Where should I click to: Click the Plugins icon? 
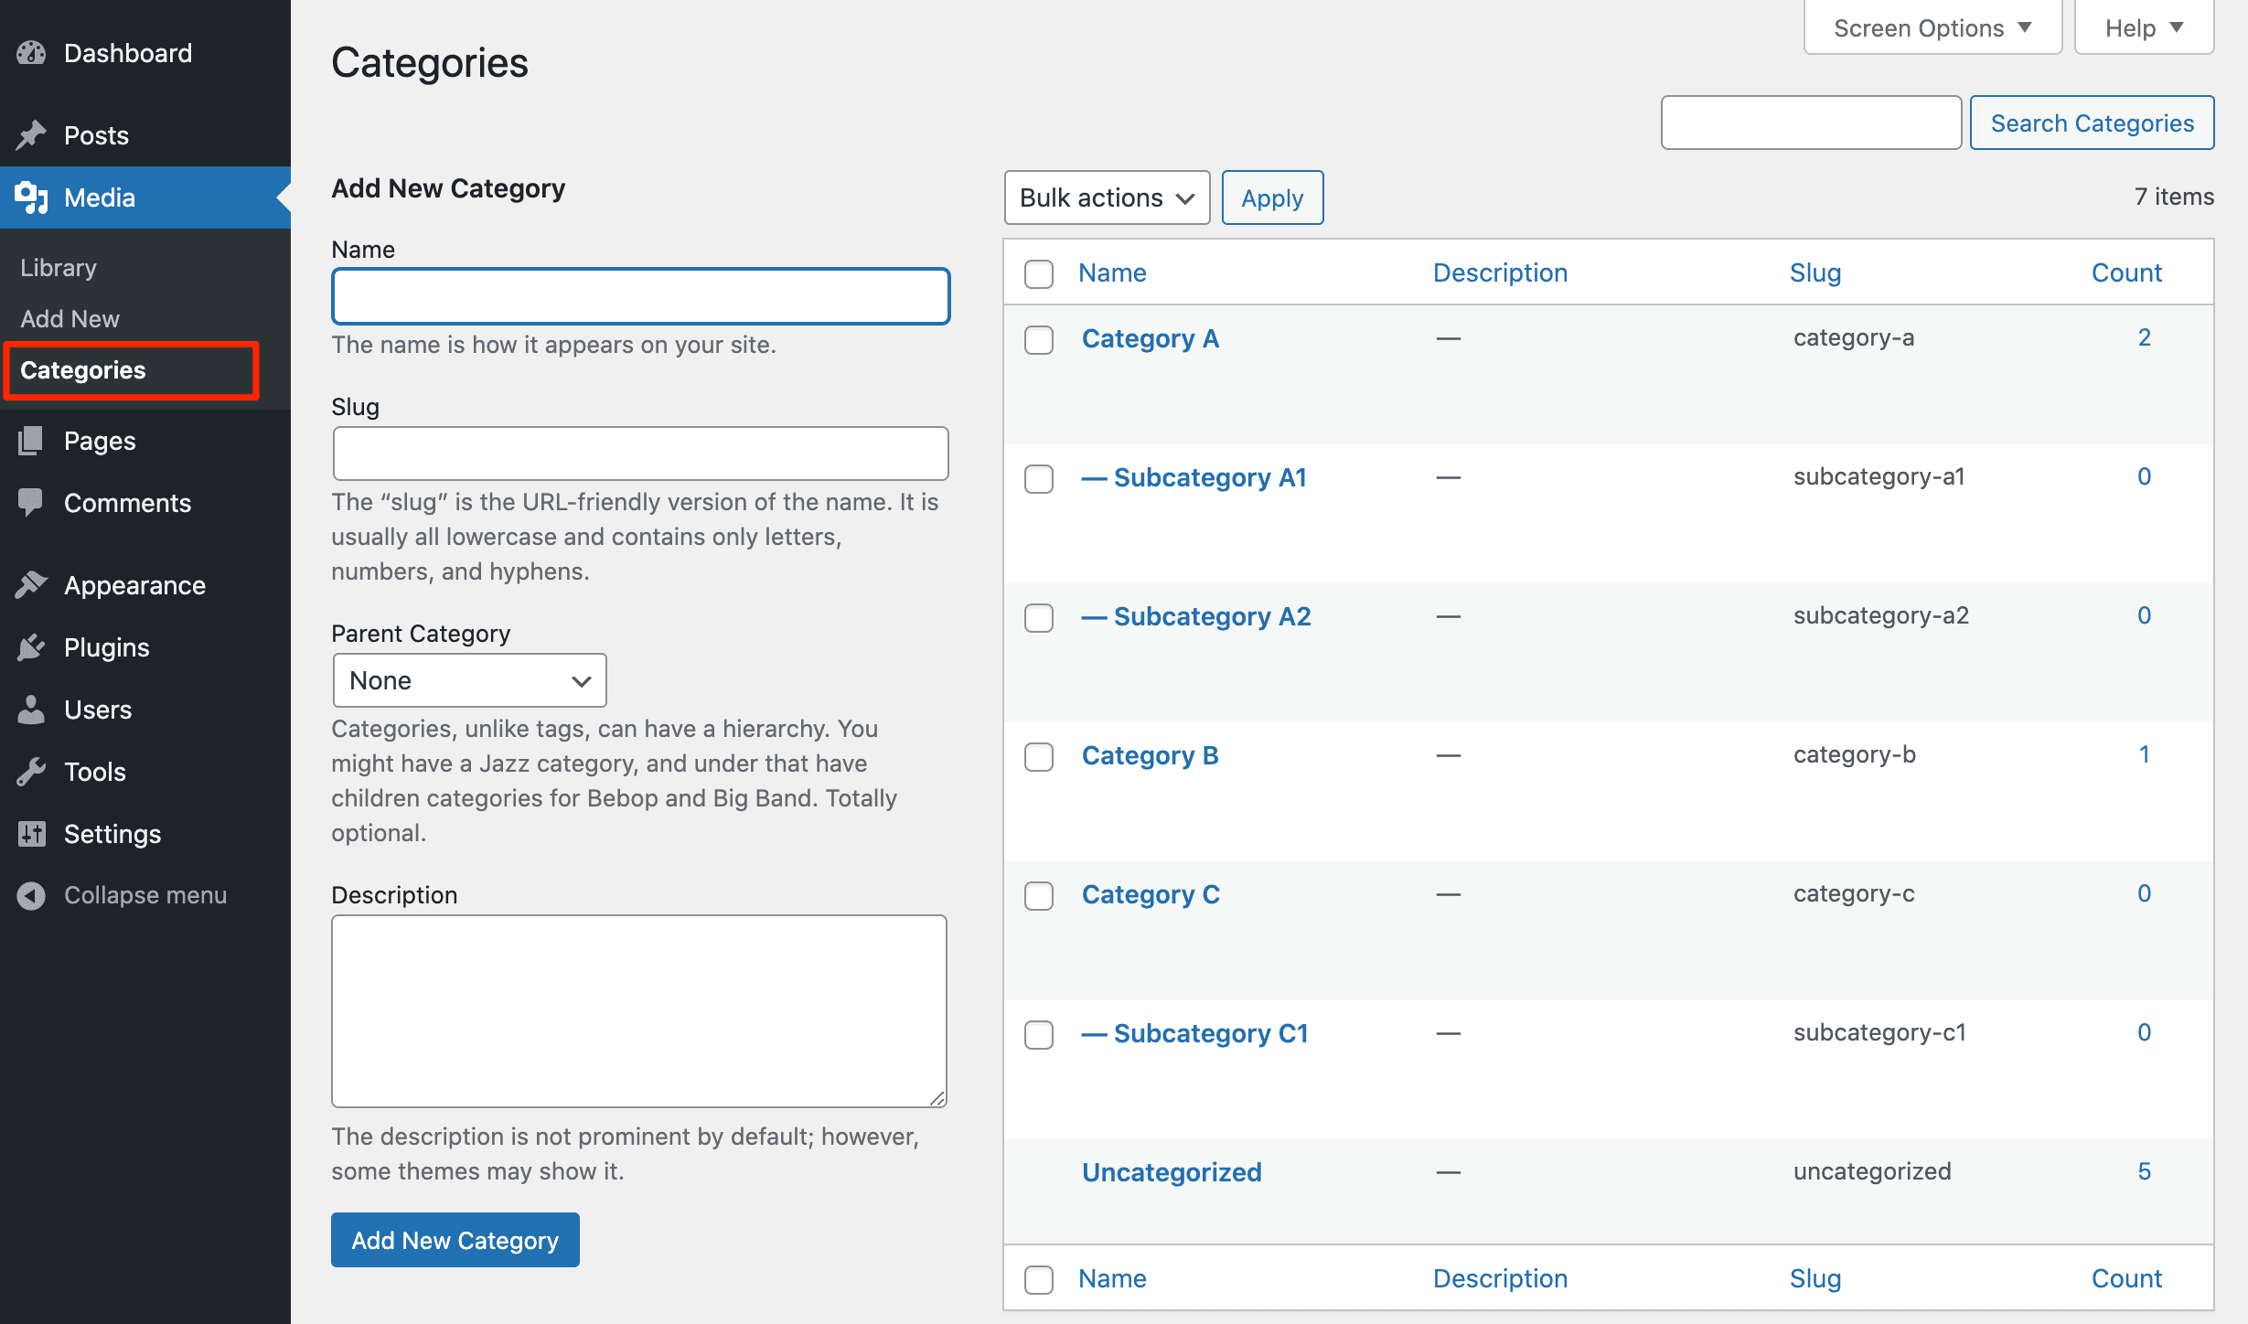30,646
